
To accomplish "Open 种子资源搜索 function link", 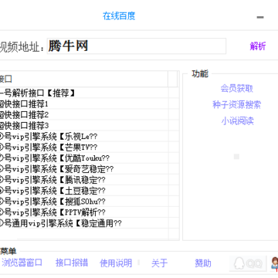I will point(236,104).
